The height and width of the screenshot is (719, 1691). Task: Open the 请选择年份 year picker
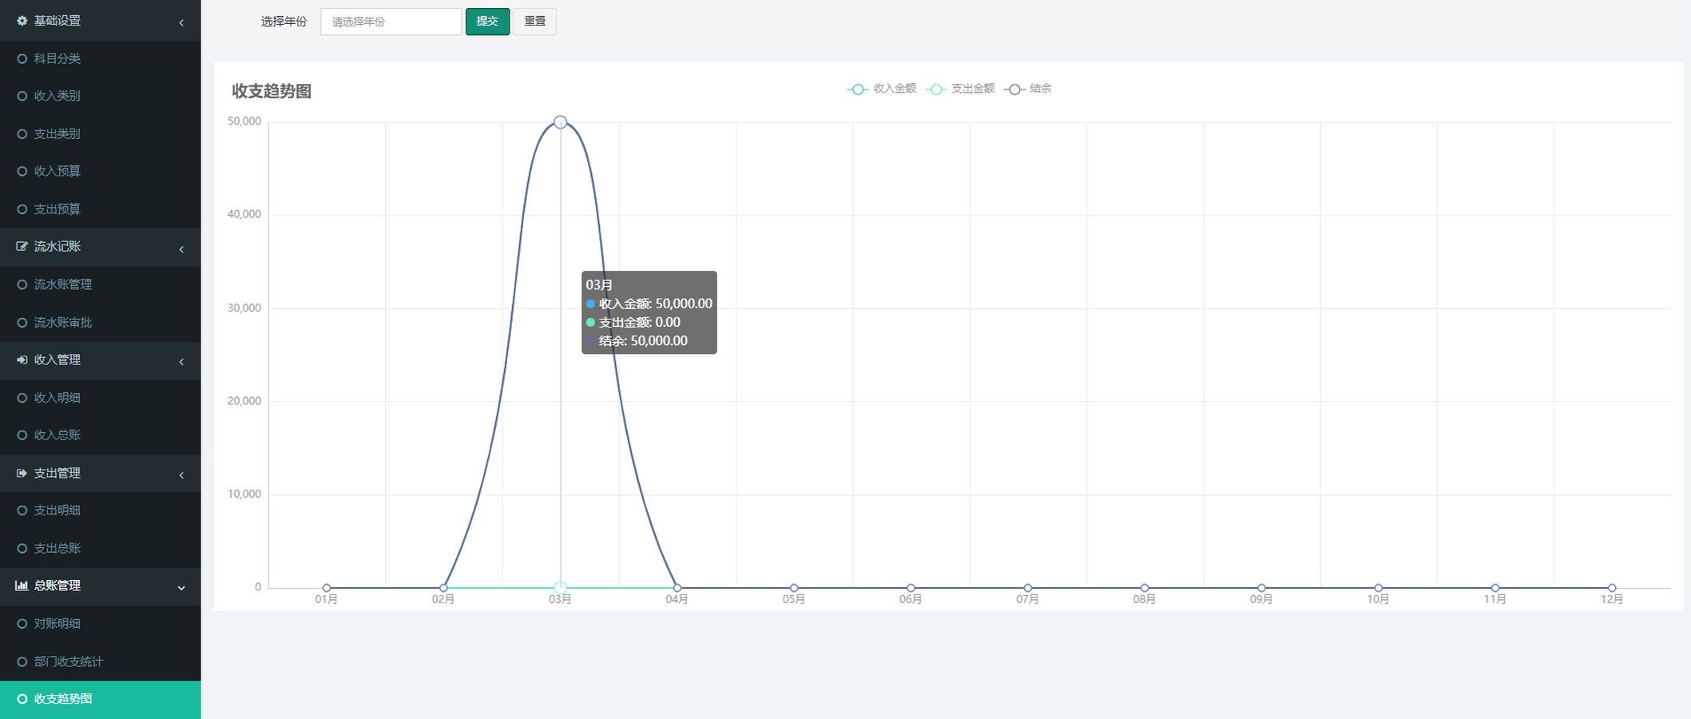391,22
